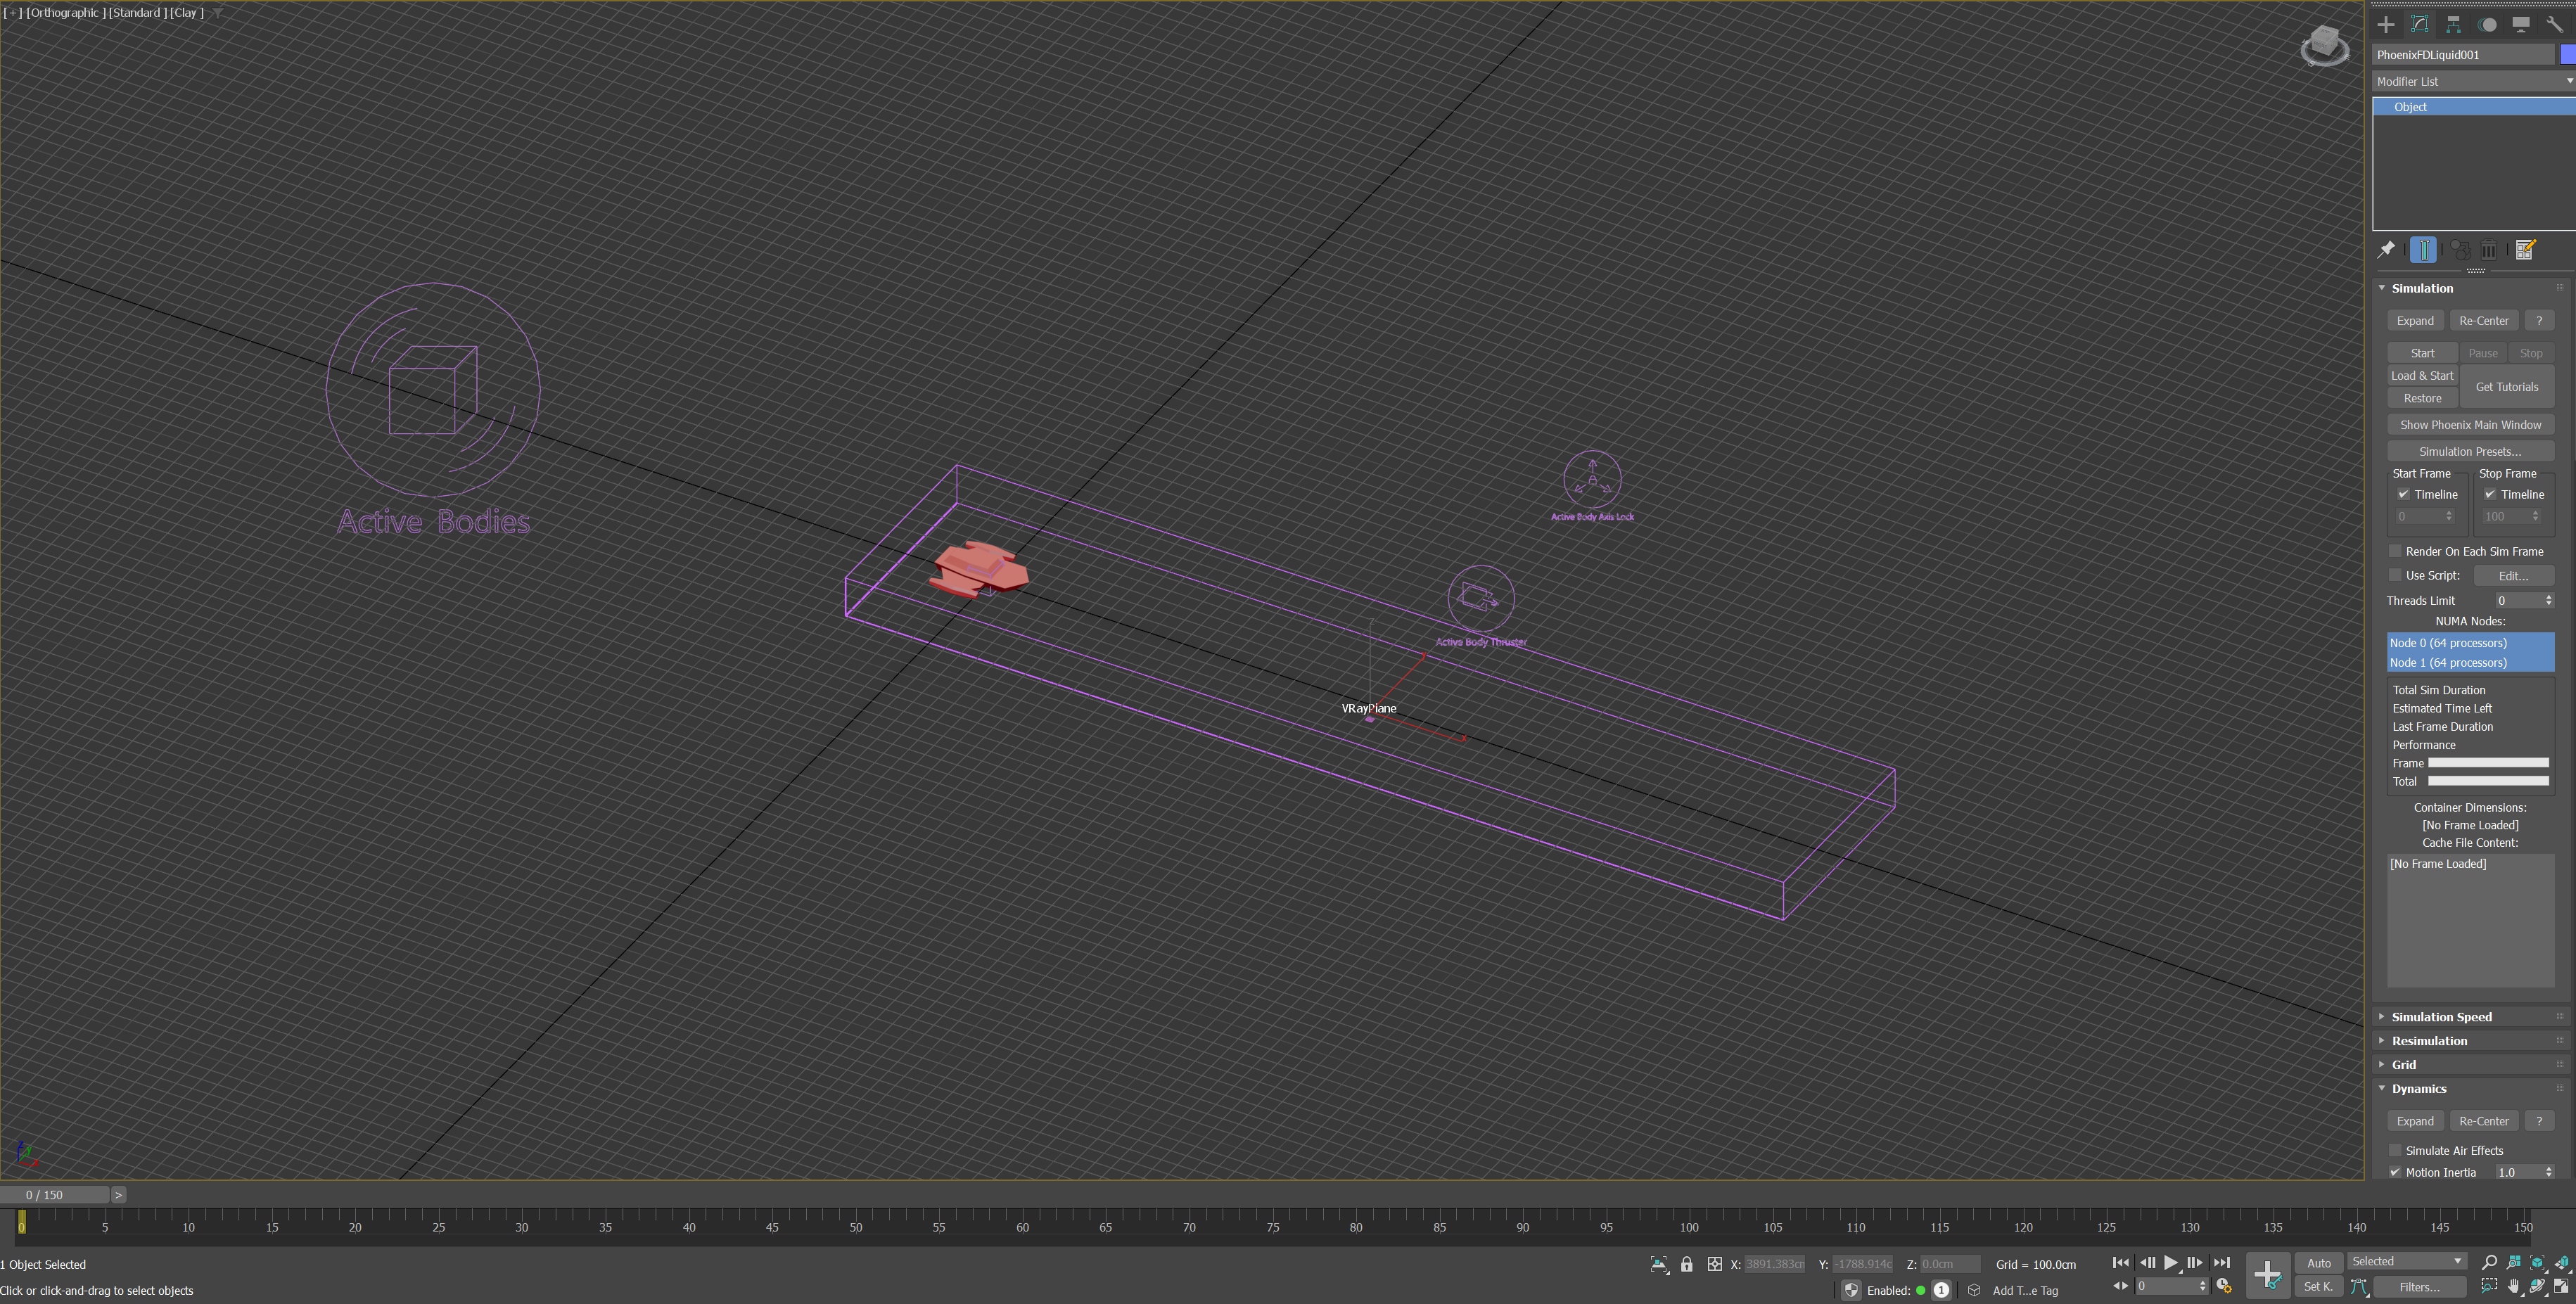
Task: Open the Selected key filter dropdown
Action: [x=2407, y=1261]
